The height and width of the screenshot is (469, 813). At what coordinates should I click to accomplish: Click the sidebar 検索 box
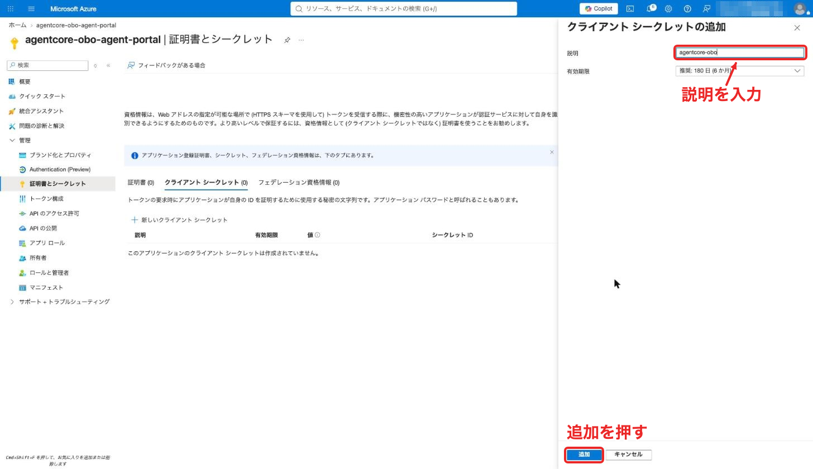(47, 65)
